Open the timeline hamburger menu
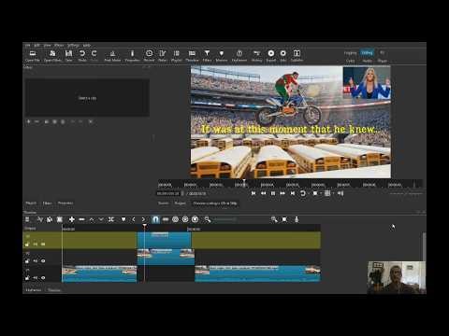The width and height of the screenshot is (449, 336). click(27, 219)
